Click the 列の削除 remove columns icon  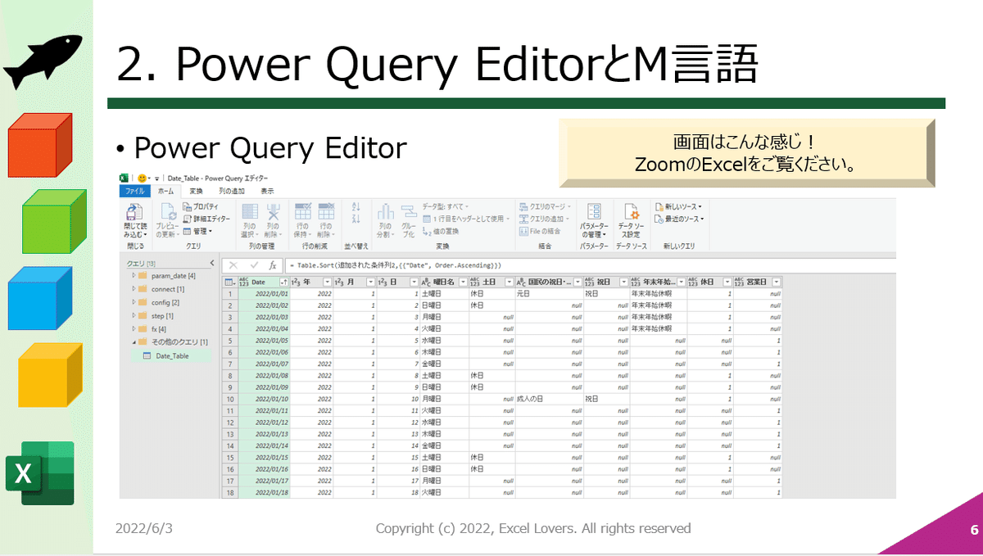coord(273,212)
